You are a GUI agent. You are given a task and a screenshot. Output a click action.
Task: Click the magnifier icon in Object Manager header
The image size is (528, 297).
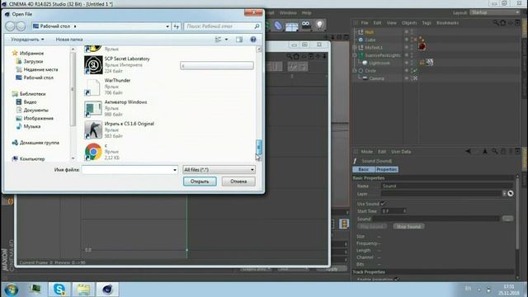point(496,23)
